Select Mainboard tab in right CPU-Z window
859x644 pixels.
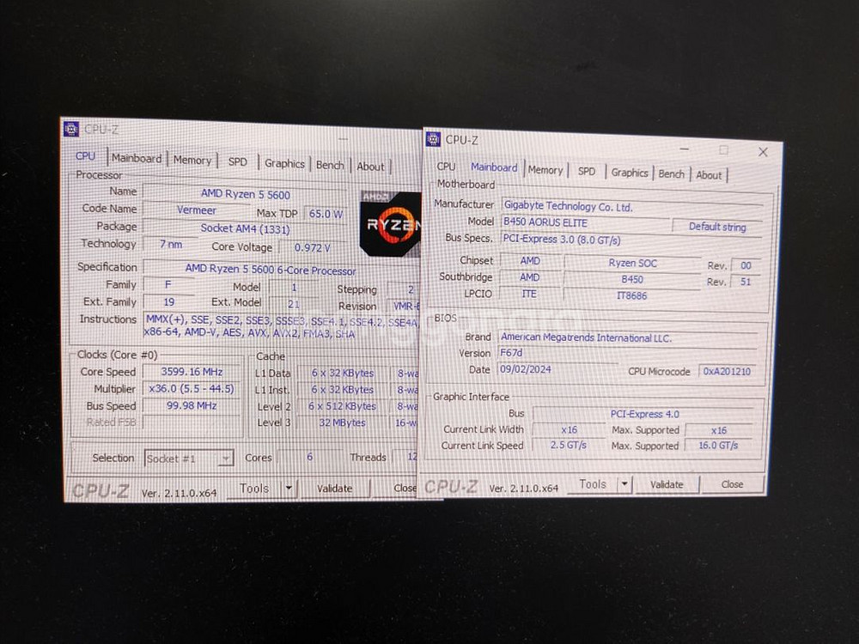click(494, 167)
